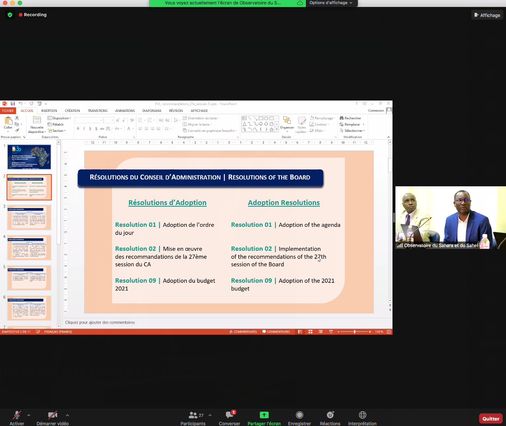Expand audio options chevron beside Activer
506x426 pixels.
pos(29,415)
